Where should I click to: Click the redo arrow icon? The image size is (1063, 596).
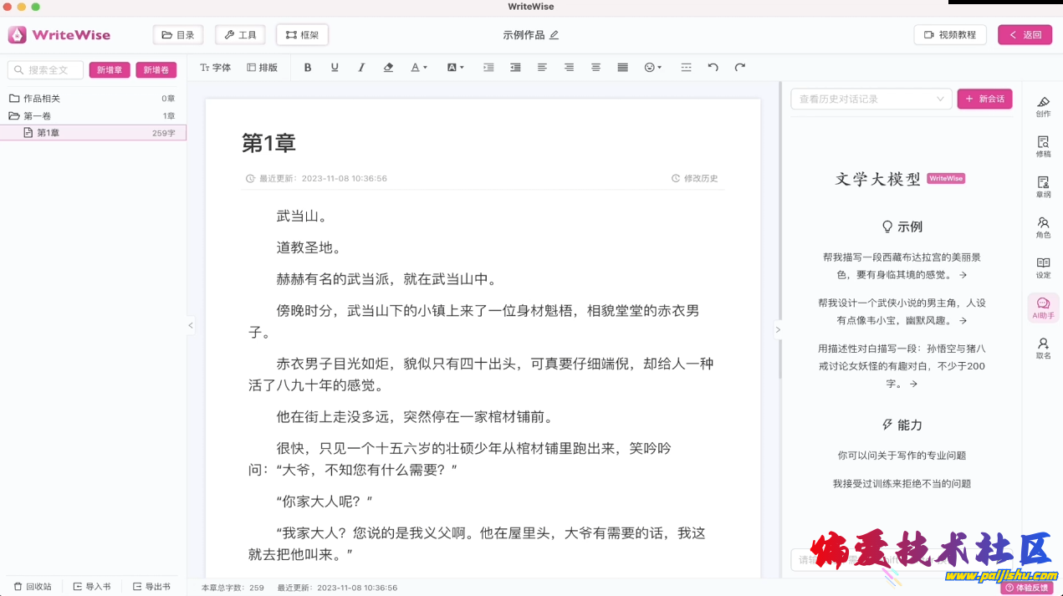coord(739,68)
